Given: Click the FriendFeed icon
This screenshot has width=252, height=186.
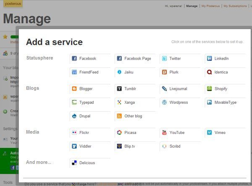Looking at the screenshot, I should click(x=74, y=72).
